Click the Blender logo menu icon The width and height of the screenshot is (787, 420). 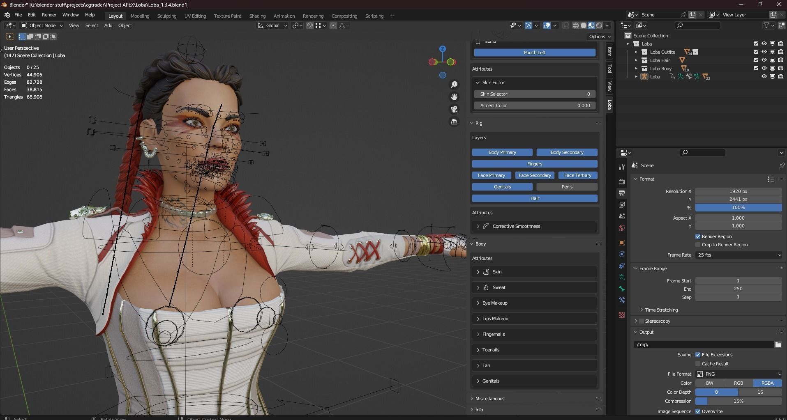point(7,15)
